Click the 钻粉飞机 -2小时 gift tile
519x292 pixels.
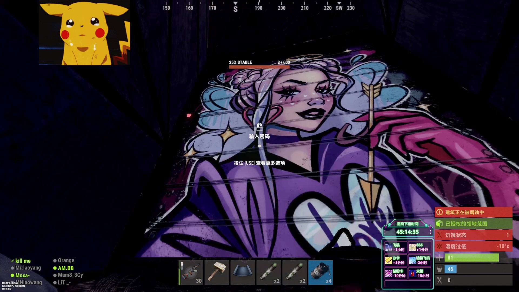pos(419,260)
